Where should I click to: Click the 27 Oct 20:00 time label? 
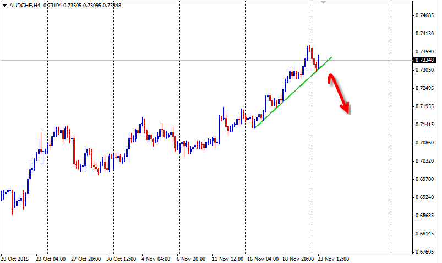point(86,259)
